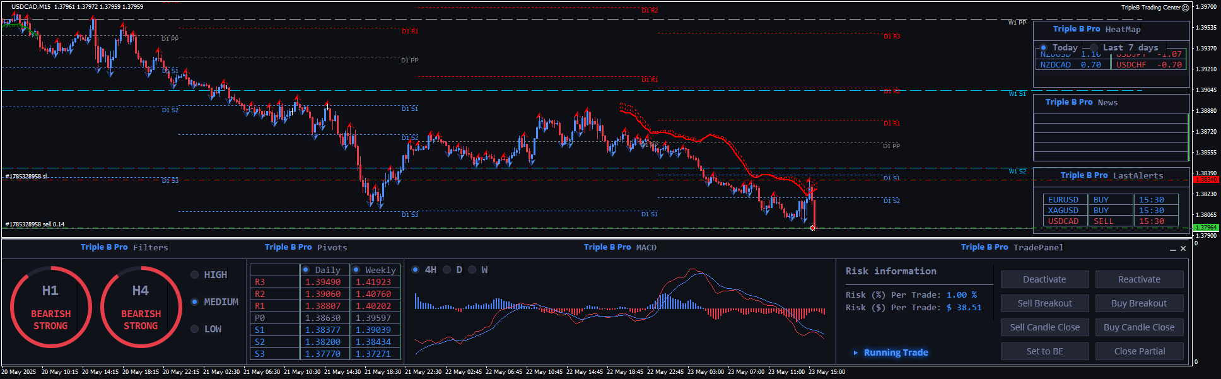
Task: Select the LOW filter radio button
Action: coord(194,329)
